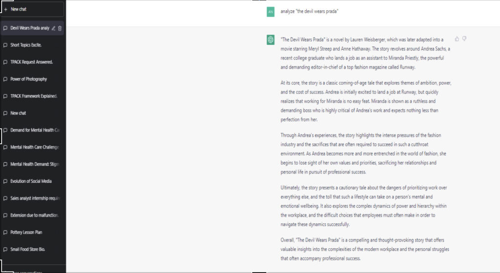This screenshot has width=500, height=273.
Task: Open the Short Topics Excite conversation
Action: click(x=32, y=45)
